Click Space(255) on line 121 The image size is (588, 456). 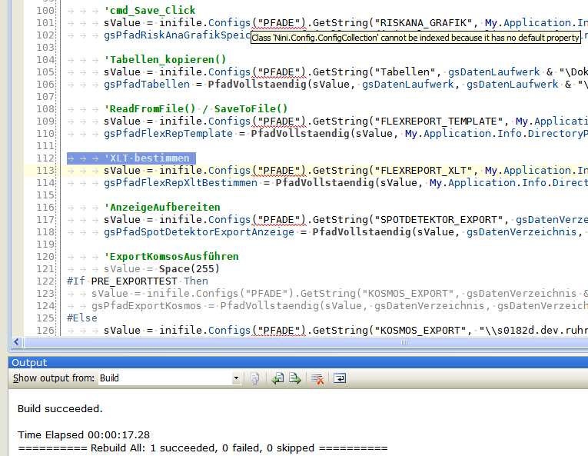click(189, 268)
